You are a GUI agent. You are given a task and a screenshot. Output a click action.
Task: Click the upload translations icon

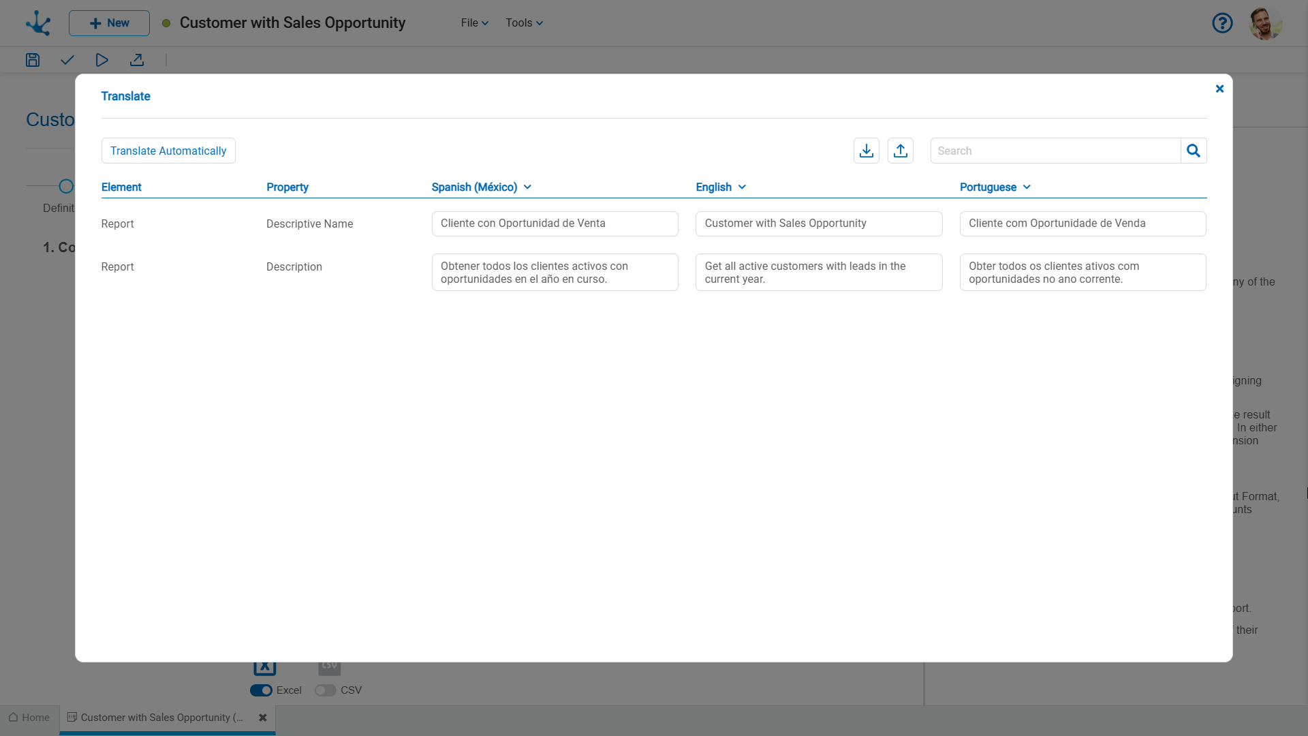(900, 151)
